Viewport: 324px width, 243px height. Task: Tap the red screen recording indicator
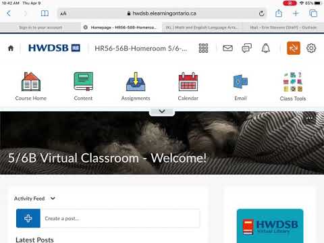click(290, 3)
